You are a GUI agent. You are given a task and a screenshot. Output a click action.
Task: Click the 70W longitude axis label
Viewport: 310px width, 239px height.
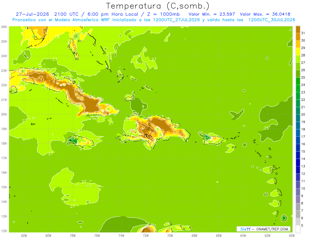pos(170,235)
